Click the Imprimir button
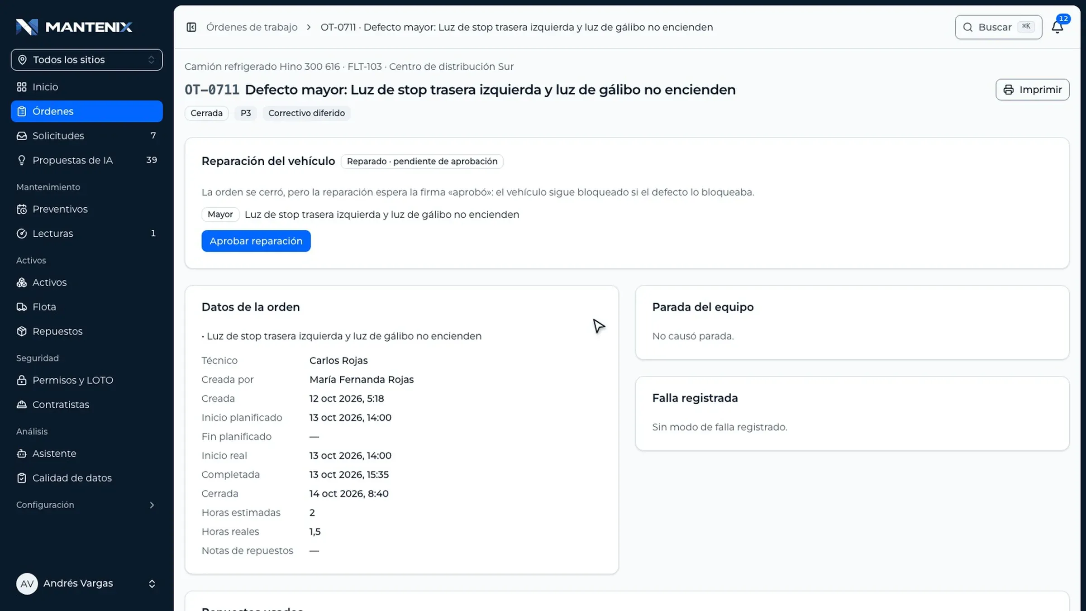 1033,90
